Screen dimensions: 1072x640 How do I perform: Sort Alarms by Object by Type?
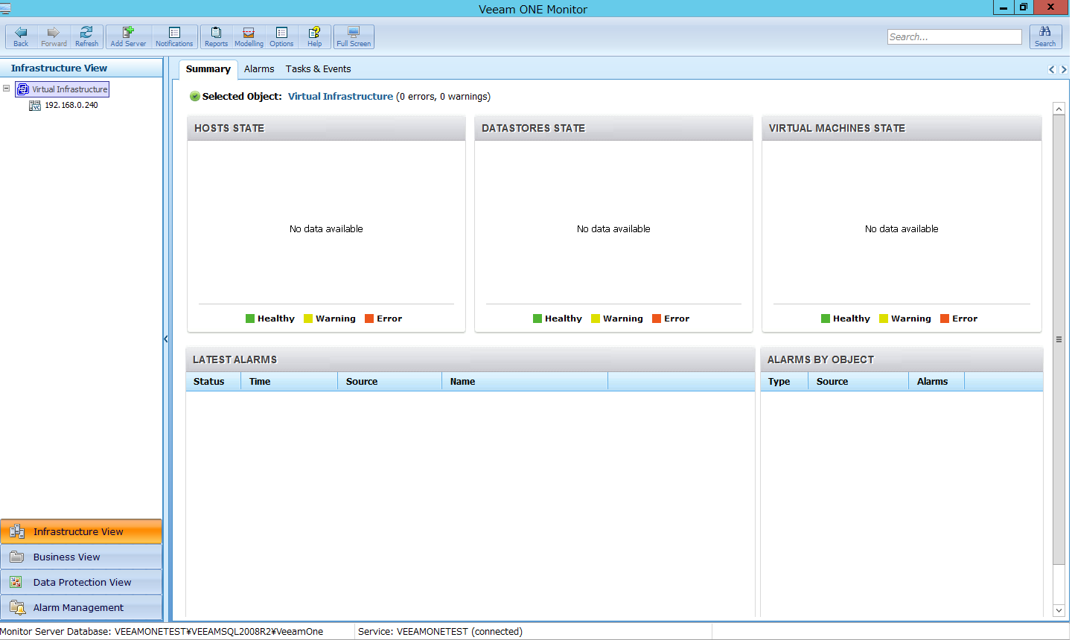click(x=785, y=382)
